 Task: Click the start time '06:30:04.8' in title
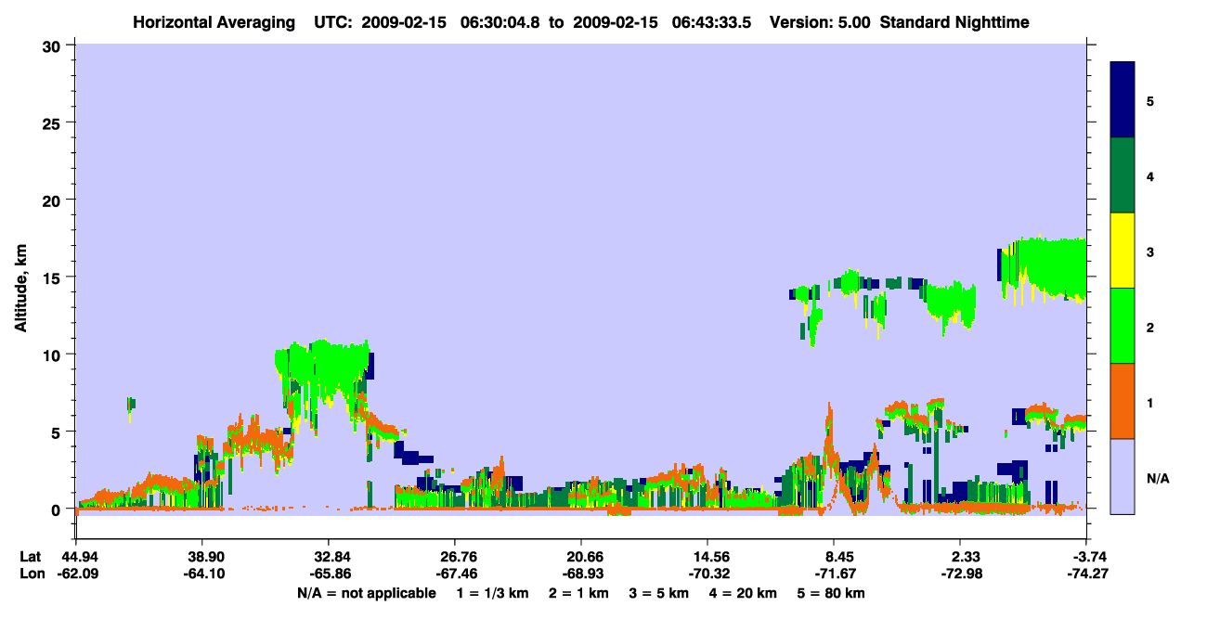pyautogui.click(x=501, y=21)
